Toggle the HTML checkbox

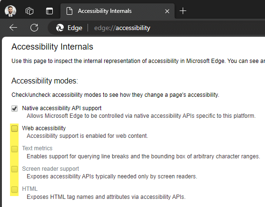click(15, 189)
